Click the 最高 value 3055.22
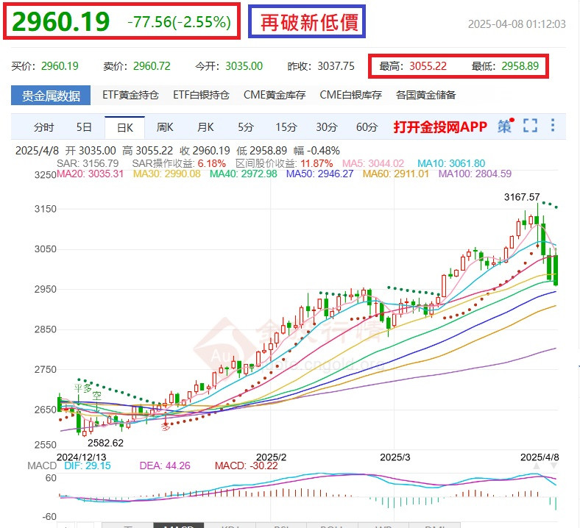580x528 pixels. tap(428, 66)
